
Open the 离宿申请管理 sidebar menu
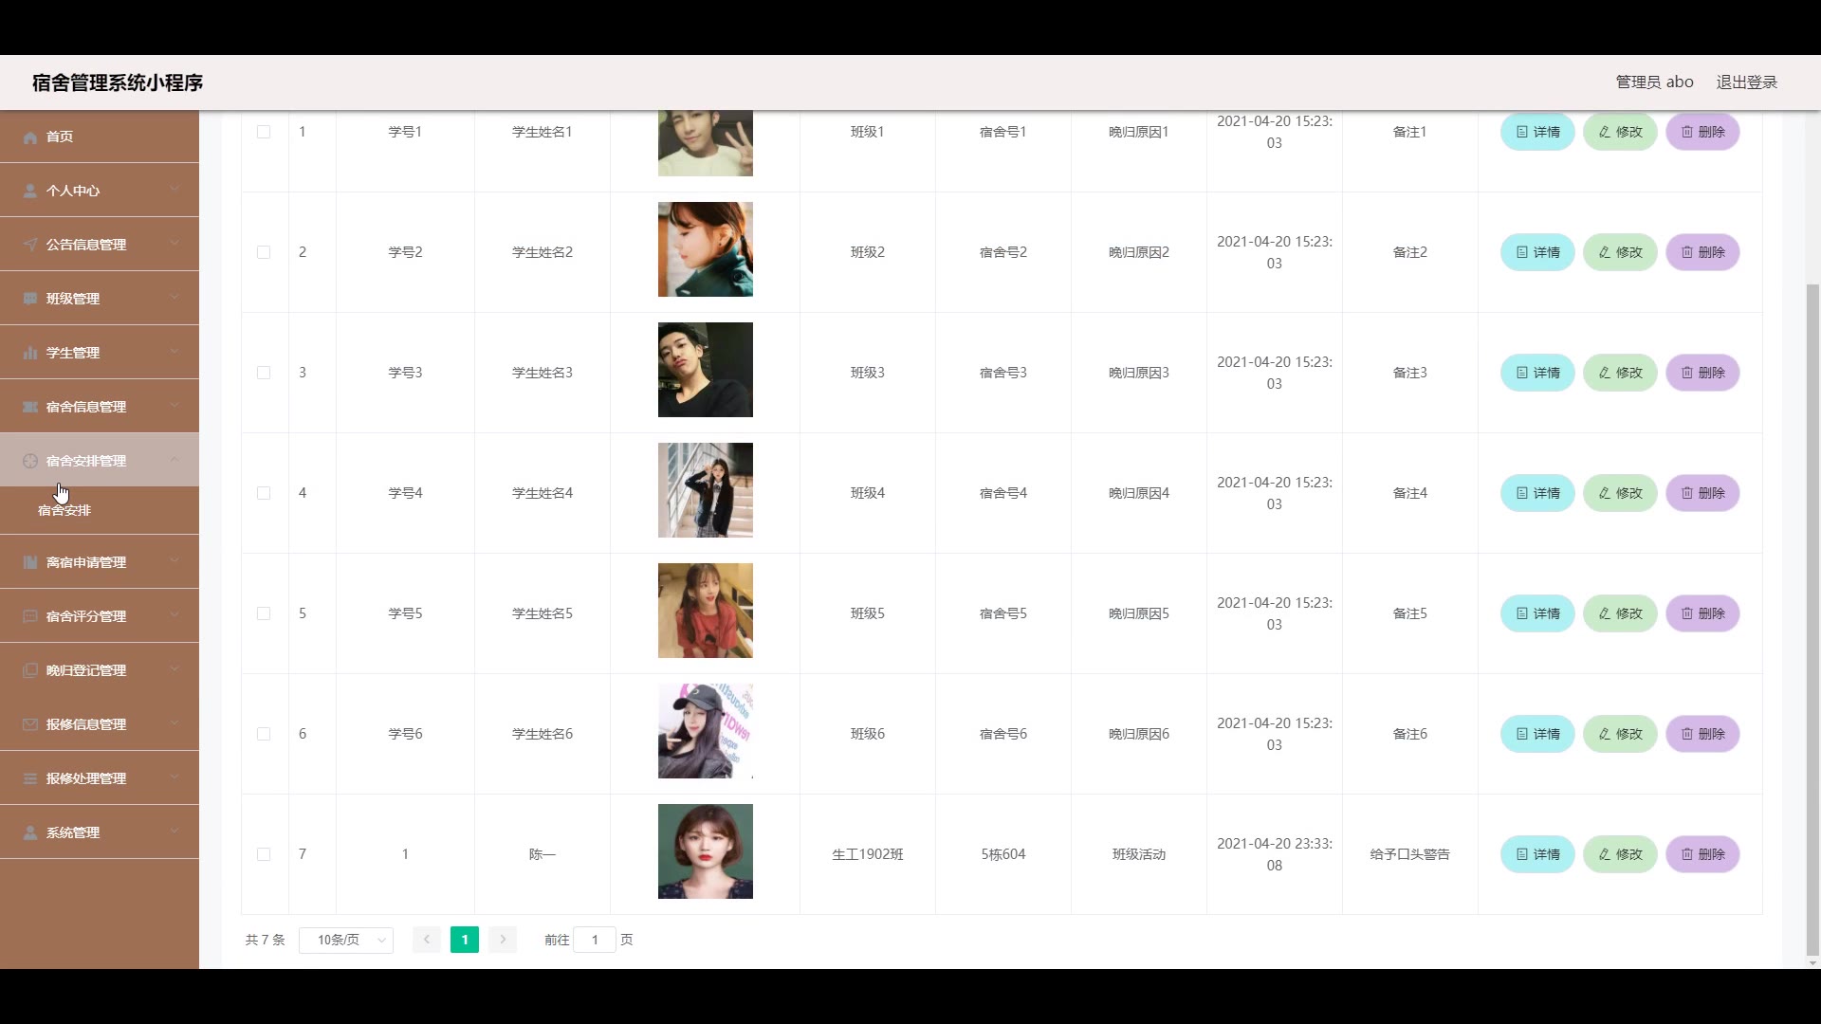pos(86,562)
